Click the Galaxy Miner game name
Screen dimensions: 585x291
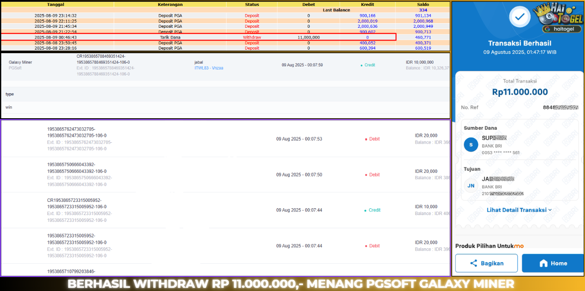[20, 62]
